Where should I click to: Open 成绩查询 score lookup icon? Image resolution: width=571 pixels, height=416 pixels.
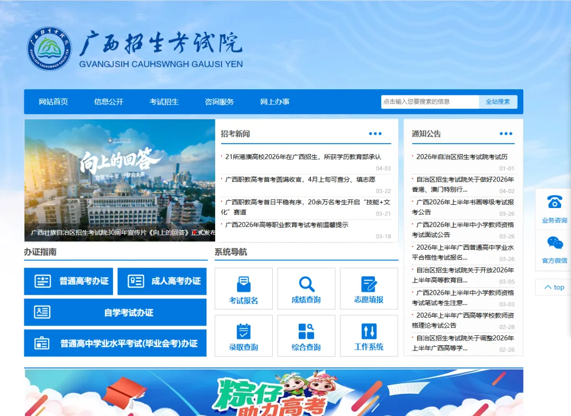pos(306,284)
